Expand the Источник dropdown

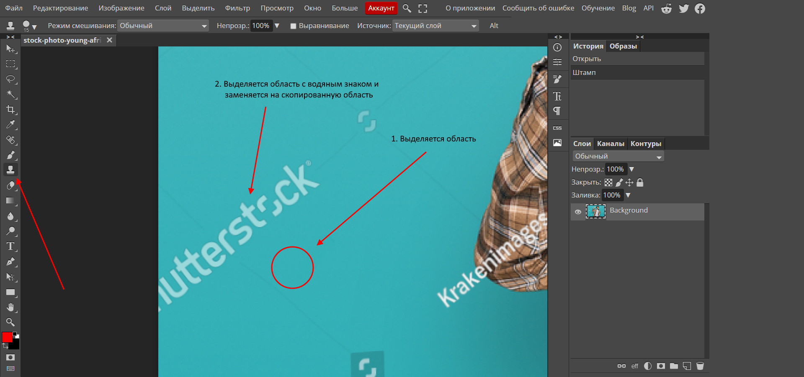coord(435,26)
